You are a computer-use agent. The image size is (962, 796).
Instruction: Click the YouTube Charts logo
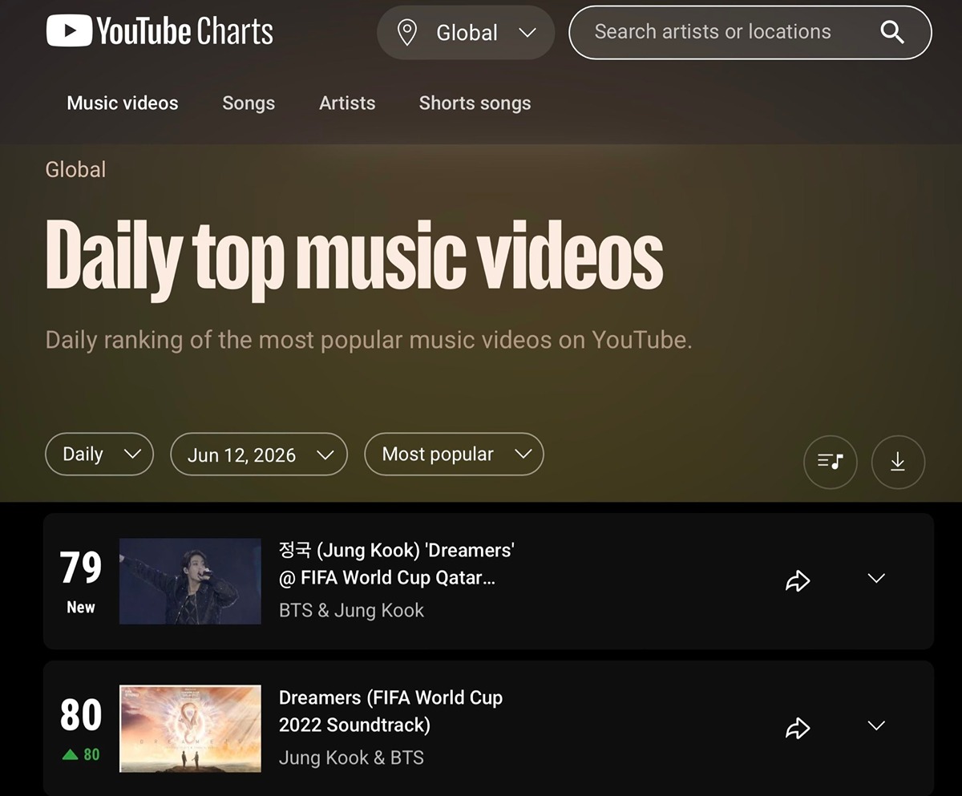(160, 32)
